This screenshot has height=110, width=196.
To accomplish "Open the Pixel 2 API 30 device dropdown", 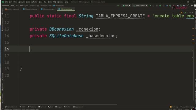I will click(140, 5).
